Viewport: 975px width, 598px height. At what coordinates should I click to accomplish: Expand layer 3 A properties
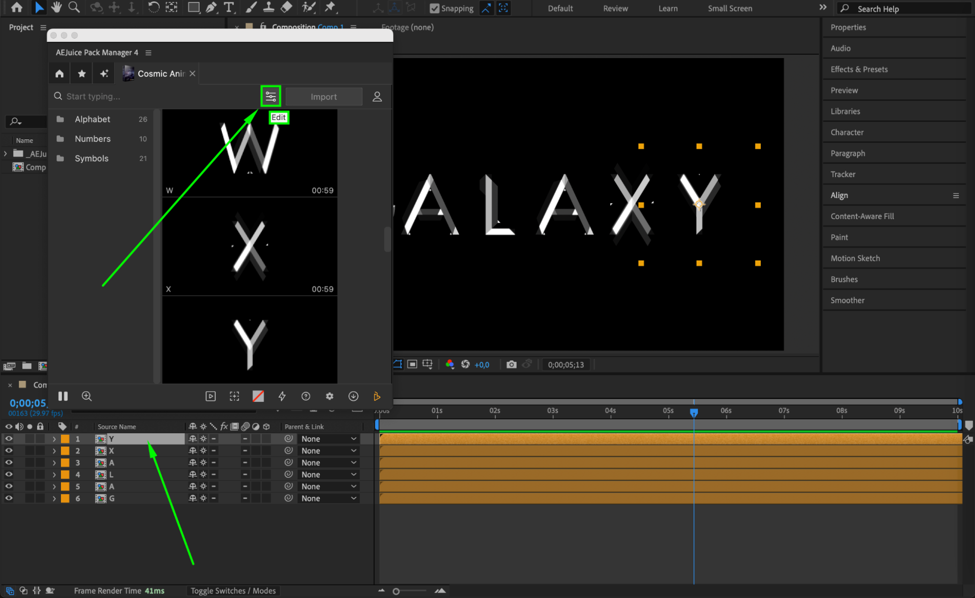tap(54, 462)
